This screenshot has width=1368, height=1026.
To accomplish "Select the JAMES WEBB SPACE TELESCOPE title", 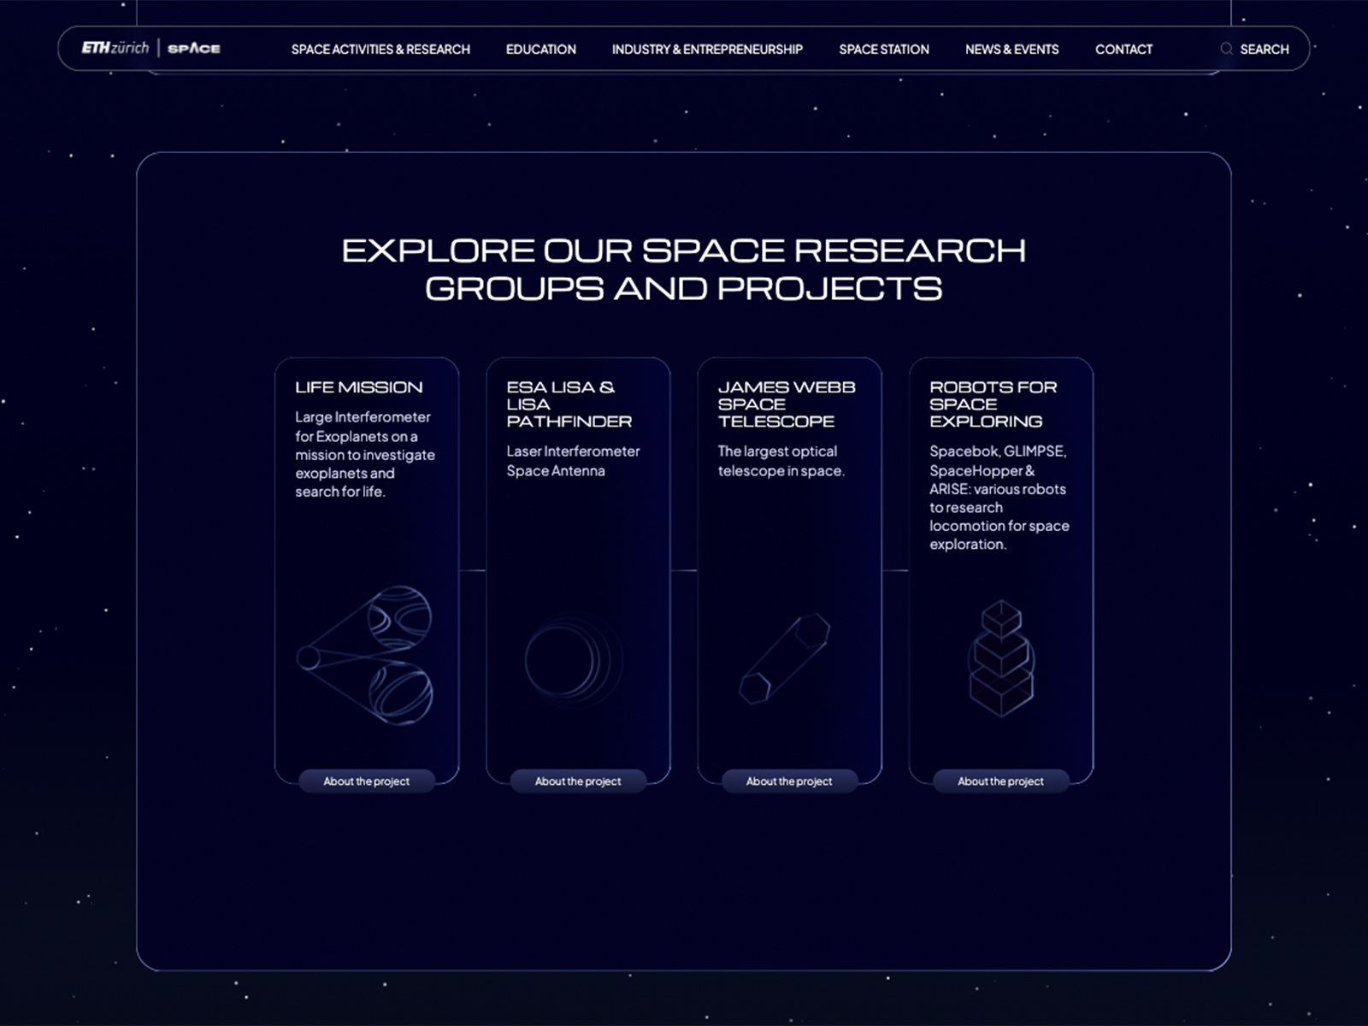I will 787,404.
